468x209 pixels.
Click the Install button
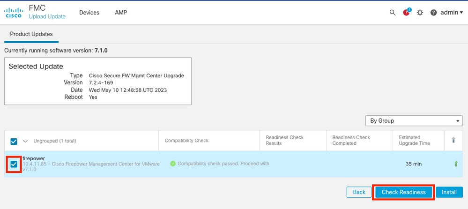tap(449, 192)
